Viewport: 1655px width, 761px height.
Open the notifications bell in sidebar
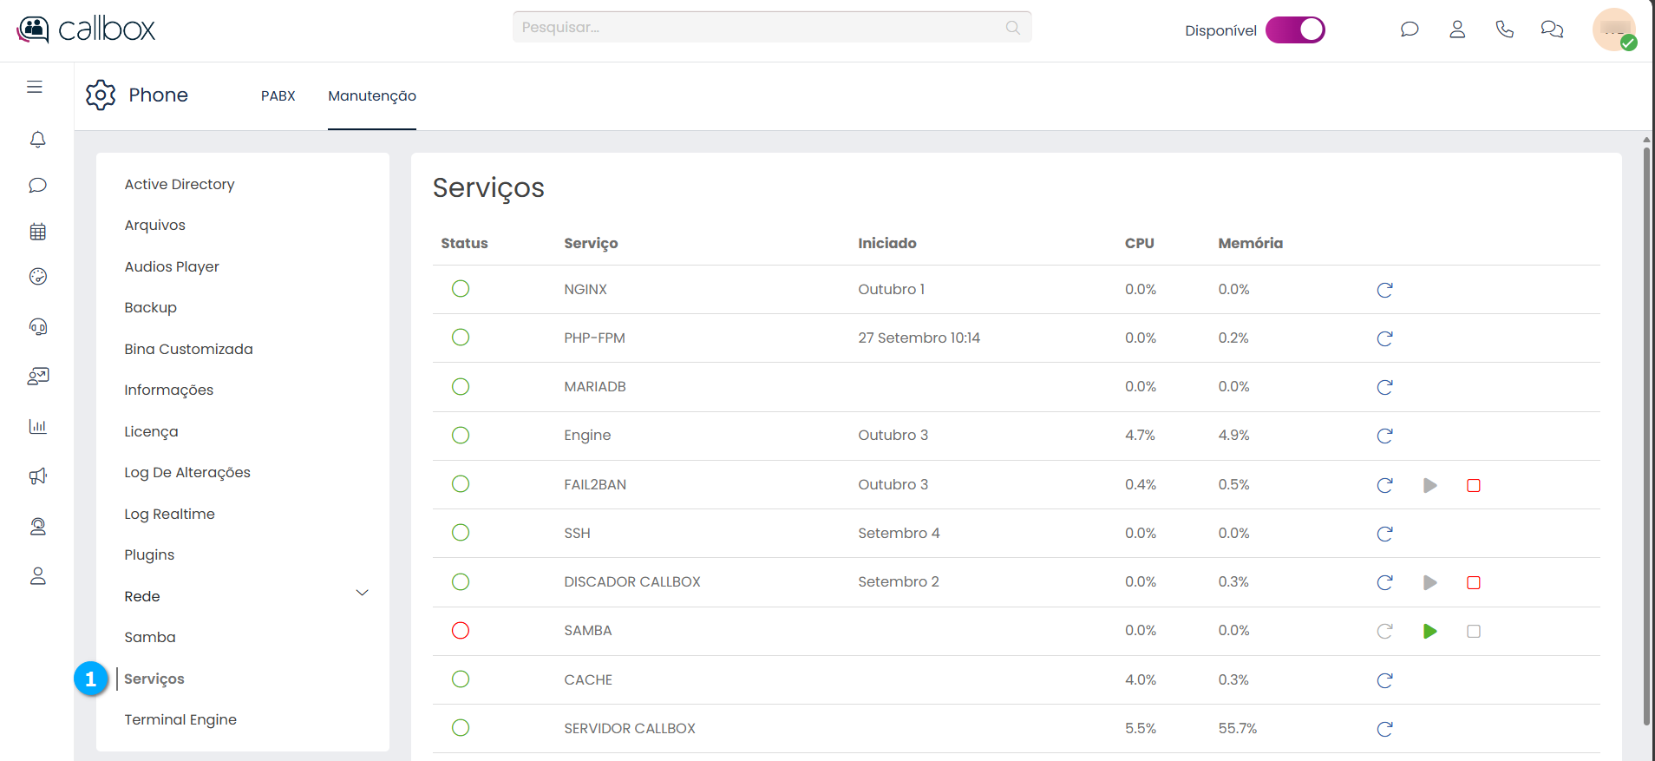[37, 140]
